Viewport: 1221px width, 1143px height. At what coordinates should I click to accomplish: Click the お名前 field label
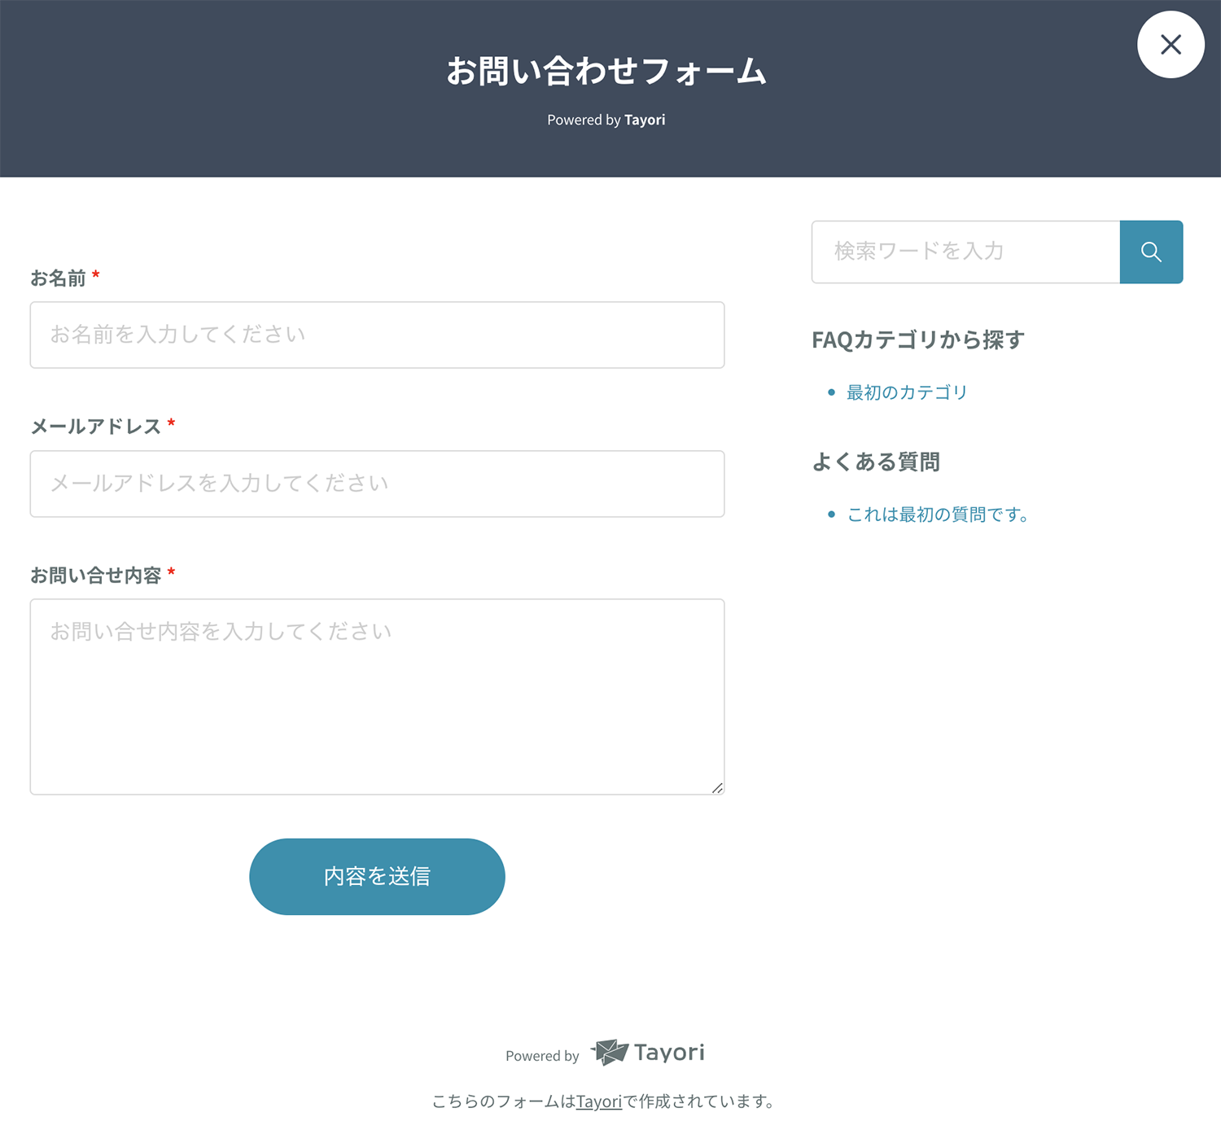pyautogui.click(x=58, y=278)
